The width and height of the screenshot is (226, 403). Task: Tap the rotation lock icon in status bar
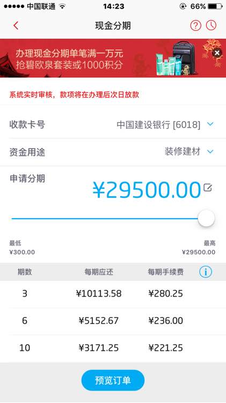[183, 6]
